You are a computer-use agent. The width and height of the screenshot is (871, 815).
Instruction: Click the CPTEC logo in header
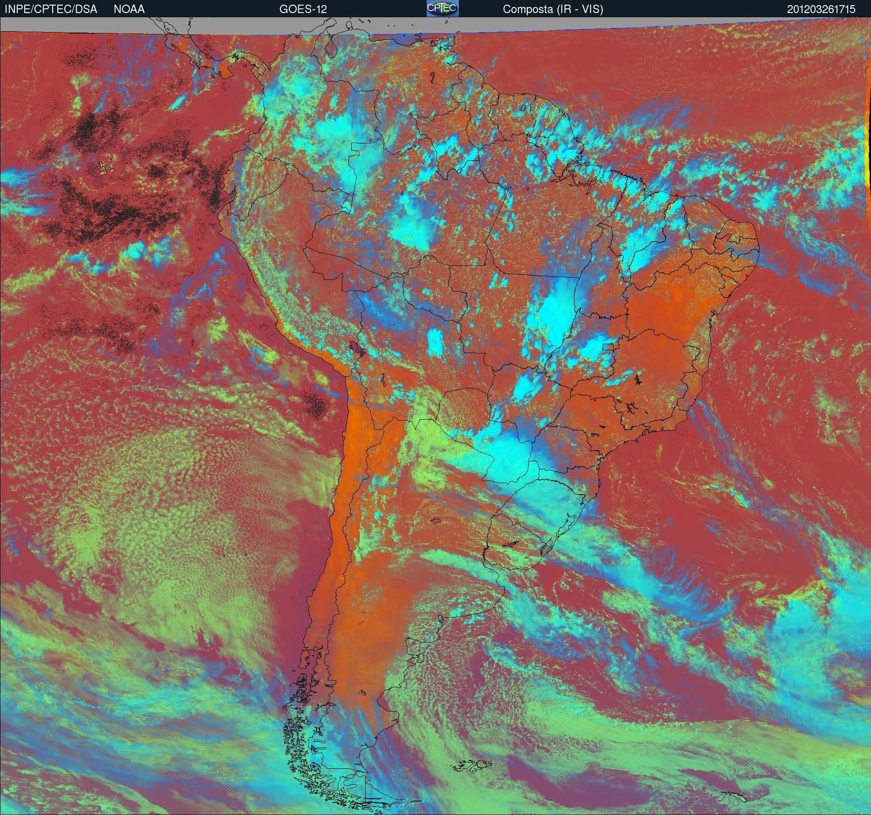[442, 8]
